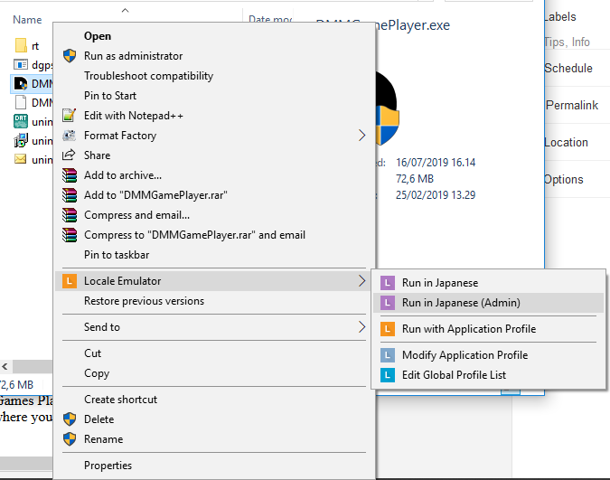Click the Schedule link in sidebar

coord(568,69)
